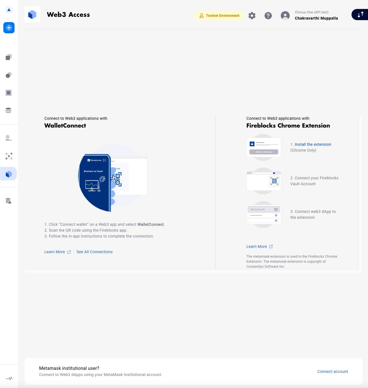Click the Chakravarthi Muppalla user name

[x=316, y=18]
